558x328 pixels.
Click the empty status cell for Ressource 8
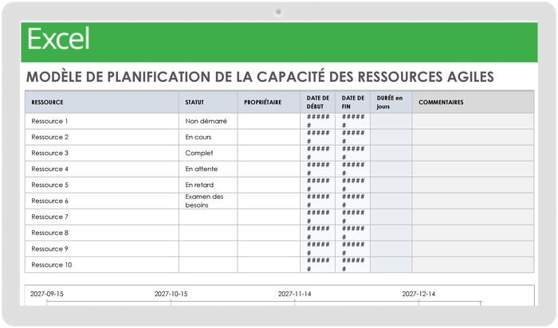coord(208,232)
